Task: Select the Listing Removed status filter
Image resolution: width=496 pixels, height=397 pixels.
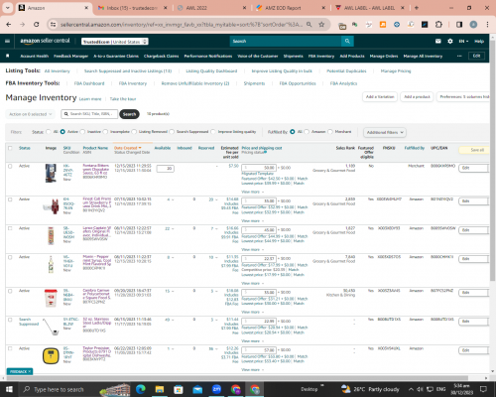Action: (x=134, y=132)
